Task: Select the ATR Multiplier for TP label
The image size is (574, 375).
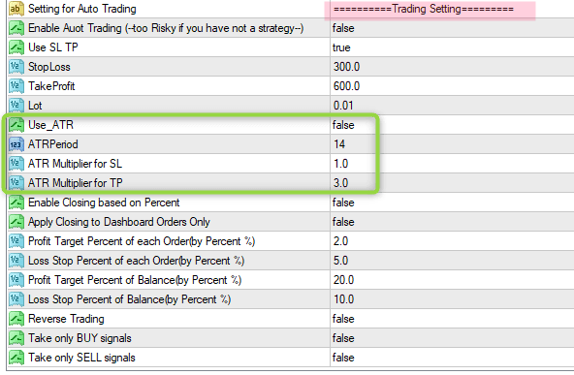Action: click(x=76, y=183)
